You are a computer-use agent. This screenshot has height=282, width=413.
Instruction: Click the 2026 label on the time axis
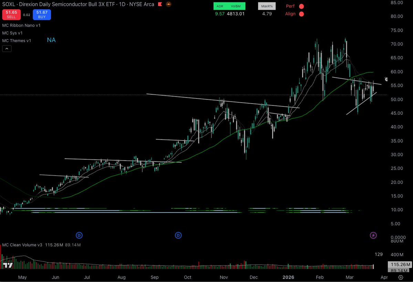[288, 277]
